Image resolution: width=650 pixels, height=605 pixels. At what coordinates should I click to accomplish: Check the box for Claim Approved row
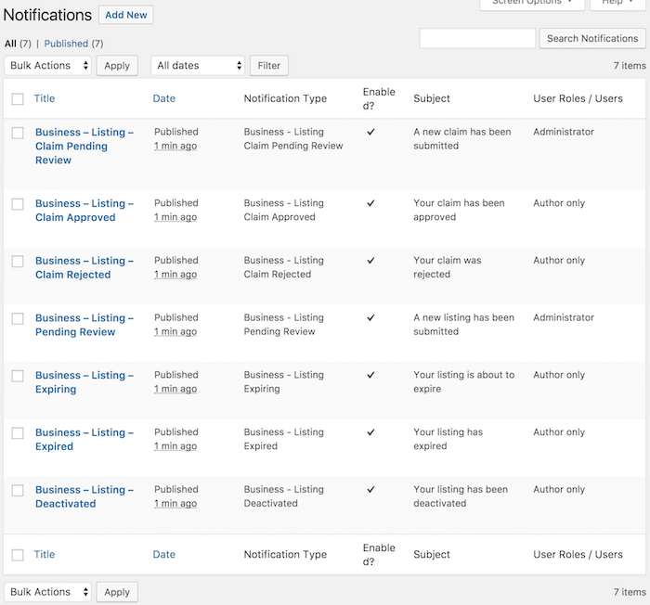click(x=18, y=204)
